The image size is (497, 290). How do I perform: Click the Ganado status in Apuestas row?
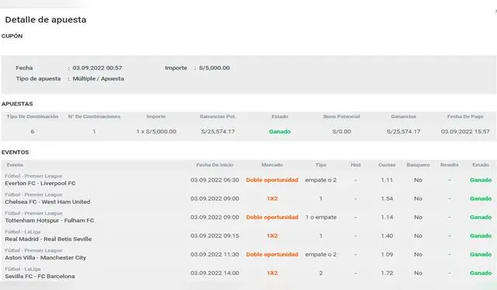tap(280, 131)
